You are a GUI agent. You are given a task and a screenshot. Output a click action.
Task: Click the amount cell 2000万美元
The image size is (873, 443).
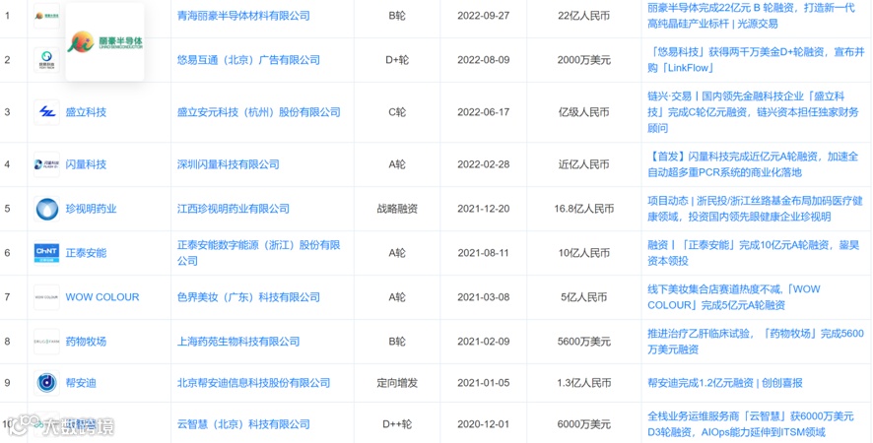point(583,60)
